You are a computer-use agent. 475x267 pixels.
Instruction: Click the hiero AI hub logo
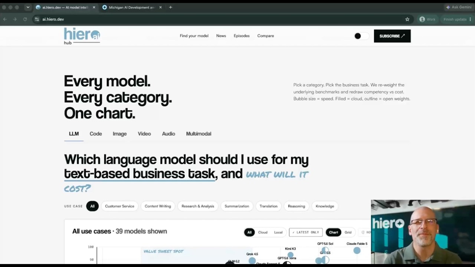click(82, 36)
